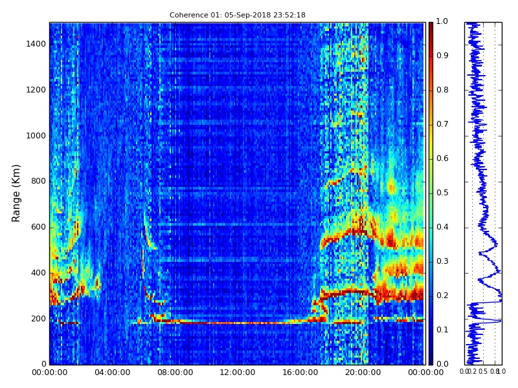The image size is (518, 388).
Task: Click the 400 range tick label
Action: click(x=38, y=273)
